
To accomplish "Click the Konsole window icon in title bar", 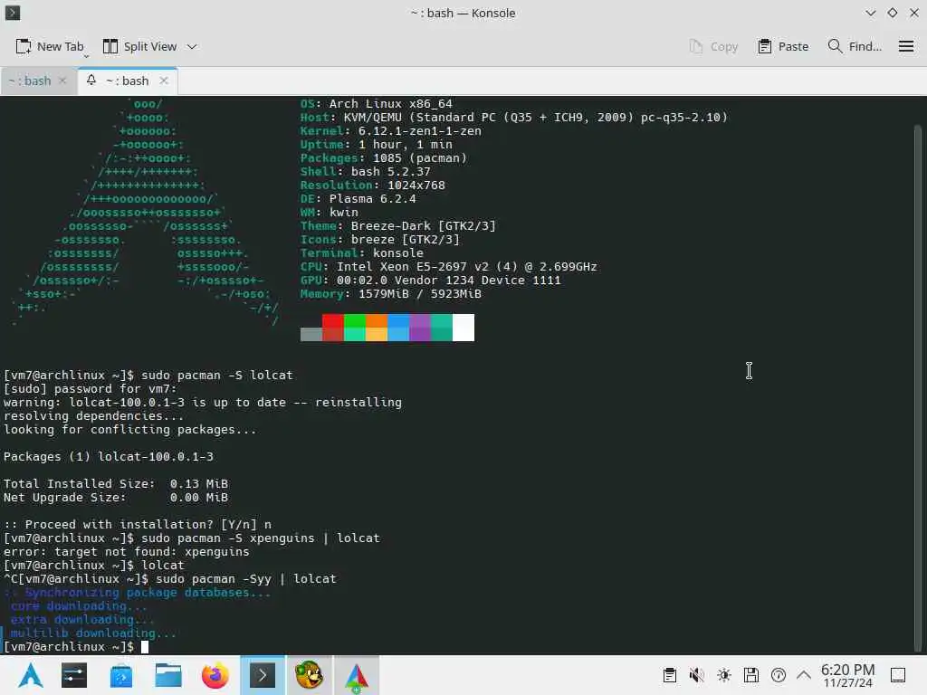I will 13,13.
